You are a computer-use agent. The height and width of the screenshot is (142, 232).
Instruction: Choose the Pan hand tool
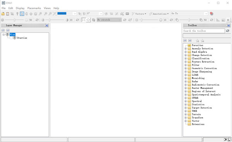[x=26, y=14]
